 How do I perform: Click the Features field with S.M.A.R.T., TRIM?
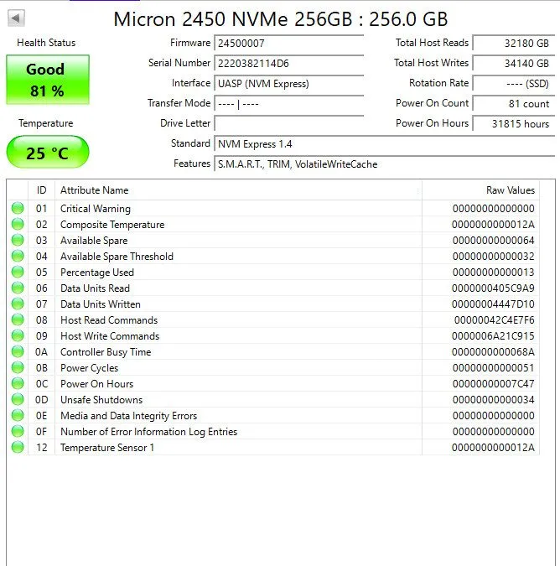tap(384, 164)
